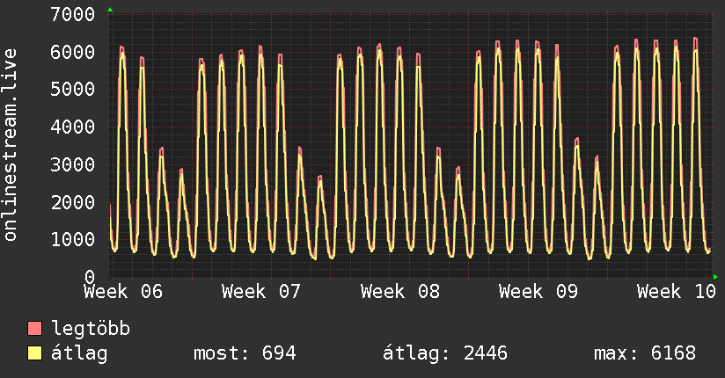Image resolution: width=725 pixels, height=378 pixels.
Task: Click the Week 06 axis label
Action: coord(123,292)
